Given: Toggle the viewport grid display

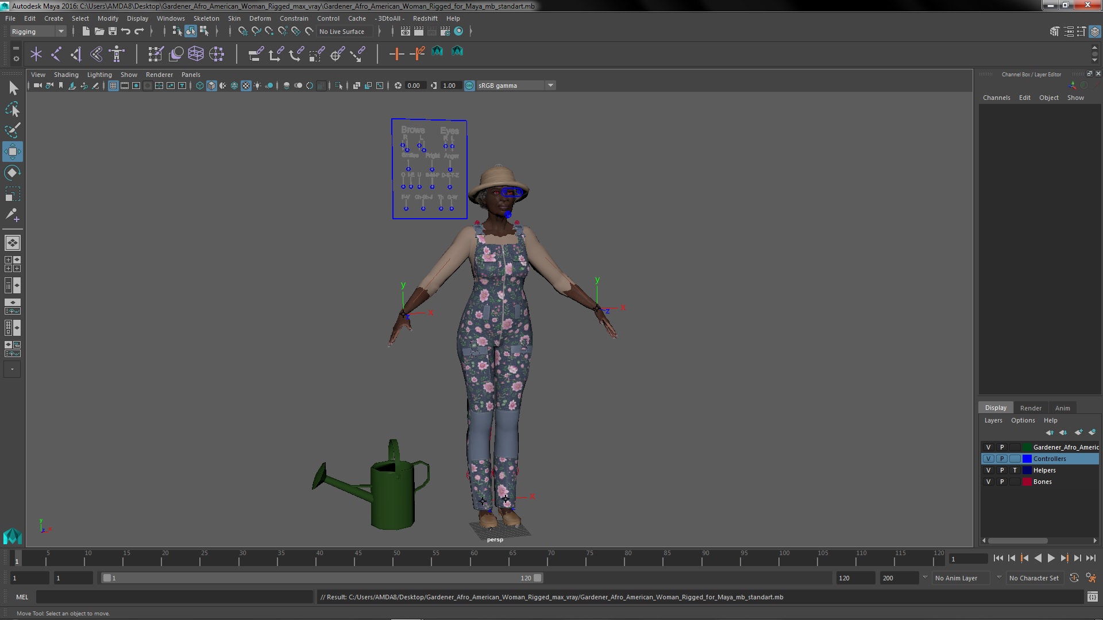Looking at the screenshot, I should tap(113, 86).
